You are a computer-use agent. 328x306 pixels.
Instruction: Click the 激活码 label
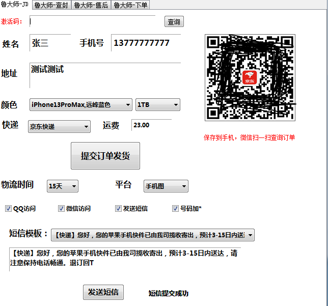(x=11, y=21)
